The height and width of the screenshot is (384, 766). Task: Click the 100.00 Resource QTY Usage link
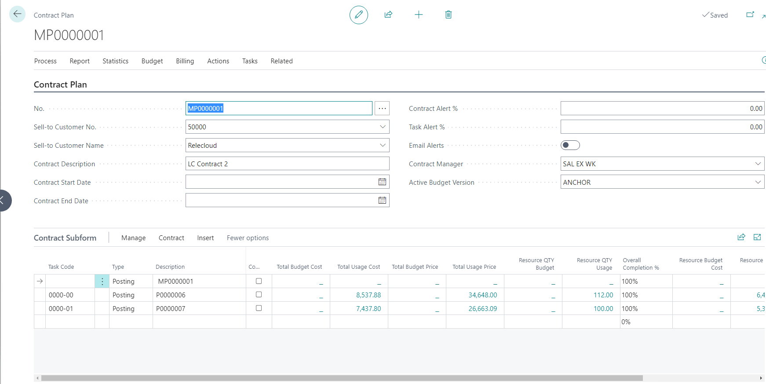point(603,309)
